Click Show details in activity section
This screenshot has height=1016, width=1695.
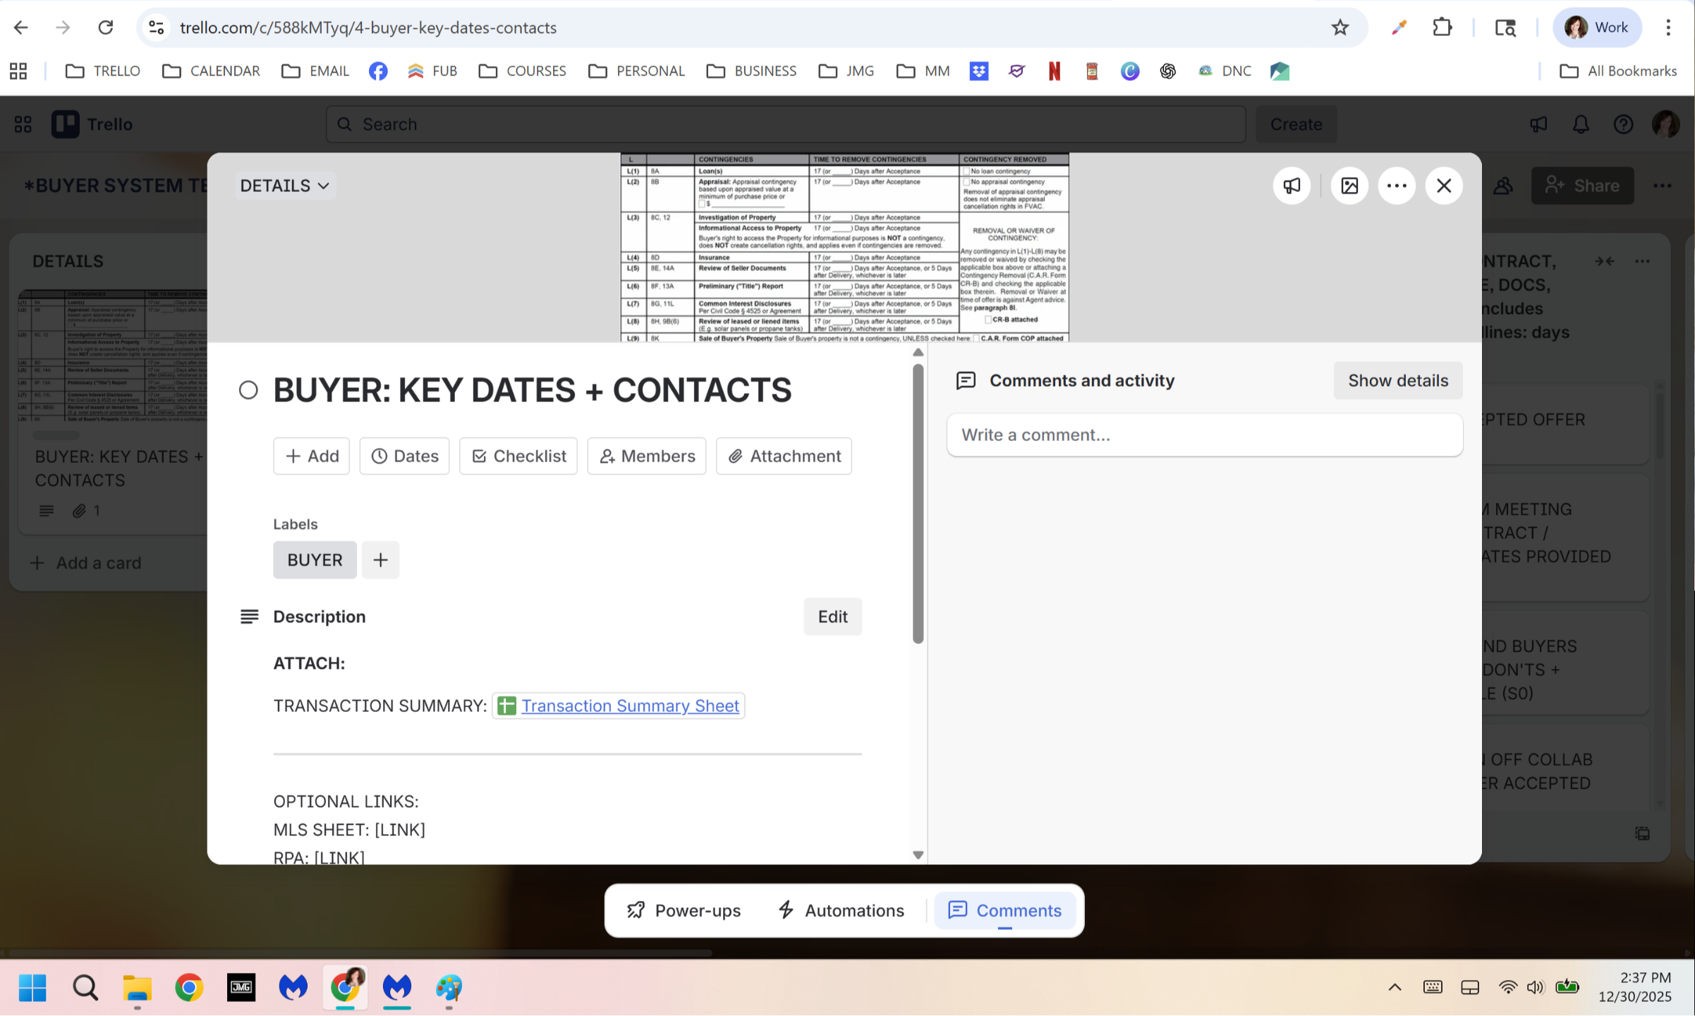pos(1397,380)
